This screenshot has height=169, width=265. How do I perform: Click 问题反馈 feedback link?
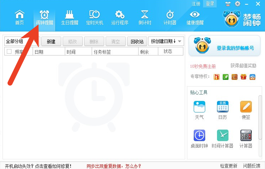point(252,166)
